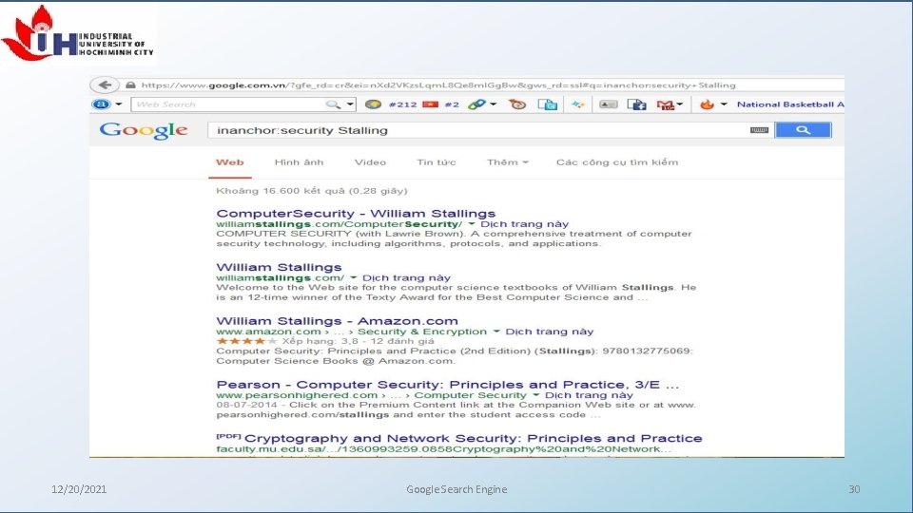Viewport: 913px width, 513px height.
Task: Switch to Tin tức tab
Action: tap(437, 162)
